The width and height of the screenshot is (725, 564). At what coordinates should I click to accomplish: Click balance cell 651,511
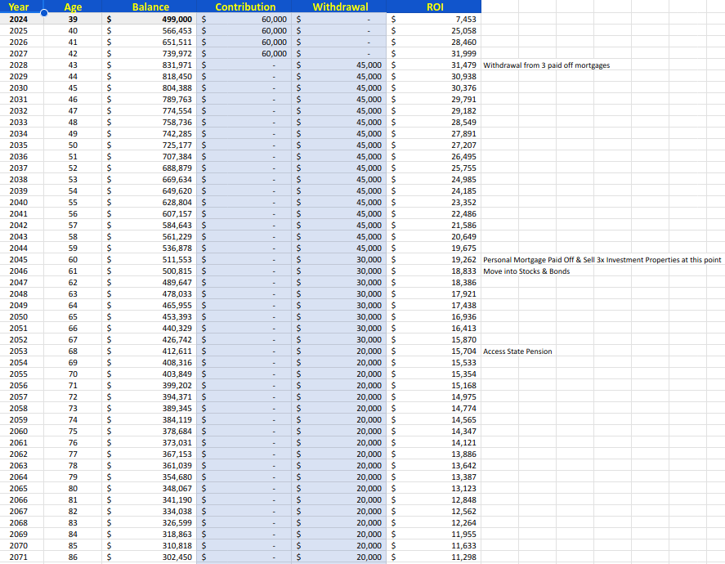click(149, 42)
